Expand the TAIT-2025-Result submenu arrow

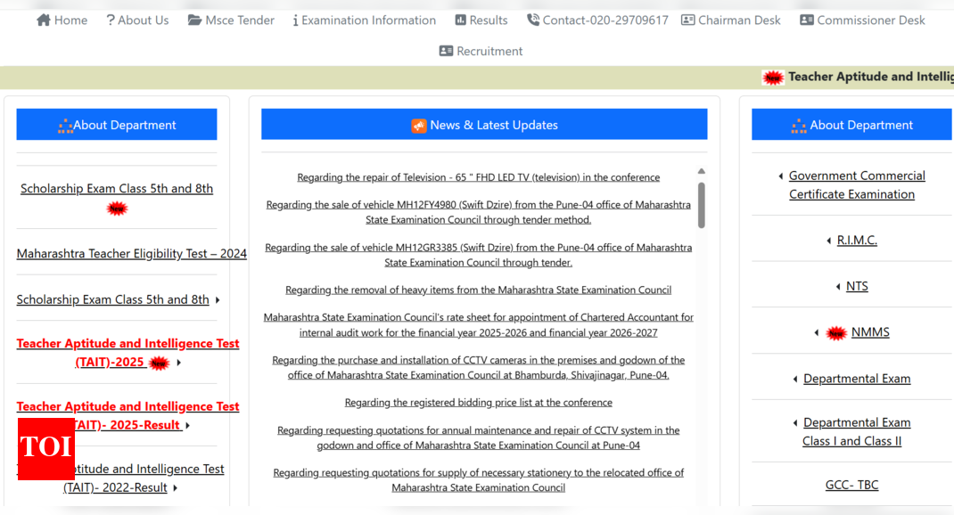[188, 426]
